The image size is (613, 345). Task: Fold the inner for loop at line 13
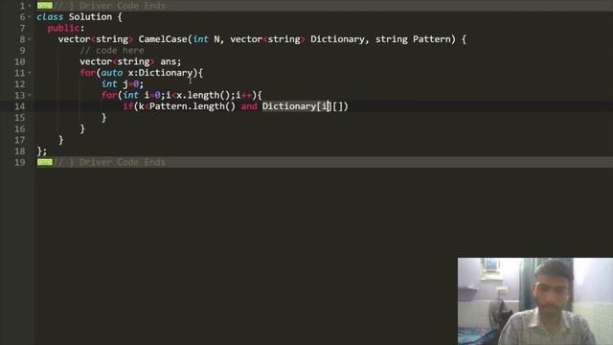point(30,96)
